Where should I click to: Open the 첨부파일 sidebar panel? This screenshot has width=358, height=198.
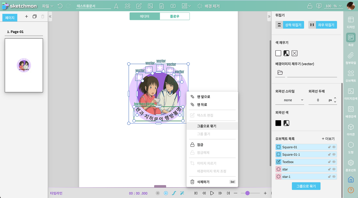(x=351, y=58)
